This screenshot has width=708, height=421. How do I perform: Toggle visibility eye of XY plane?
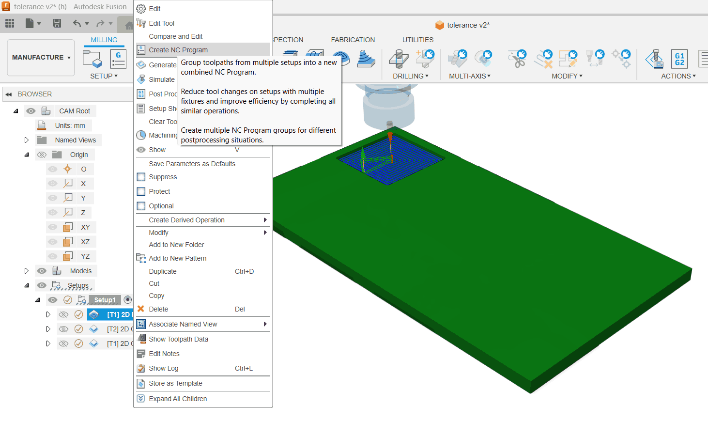(x=52, y=227)
